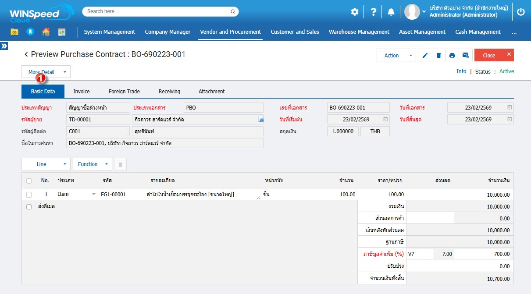Viewport: 531px width, 294px height.
Task: Click the red Close button
Action: [x=489, y=55]
